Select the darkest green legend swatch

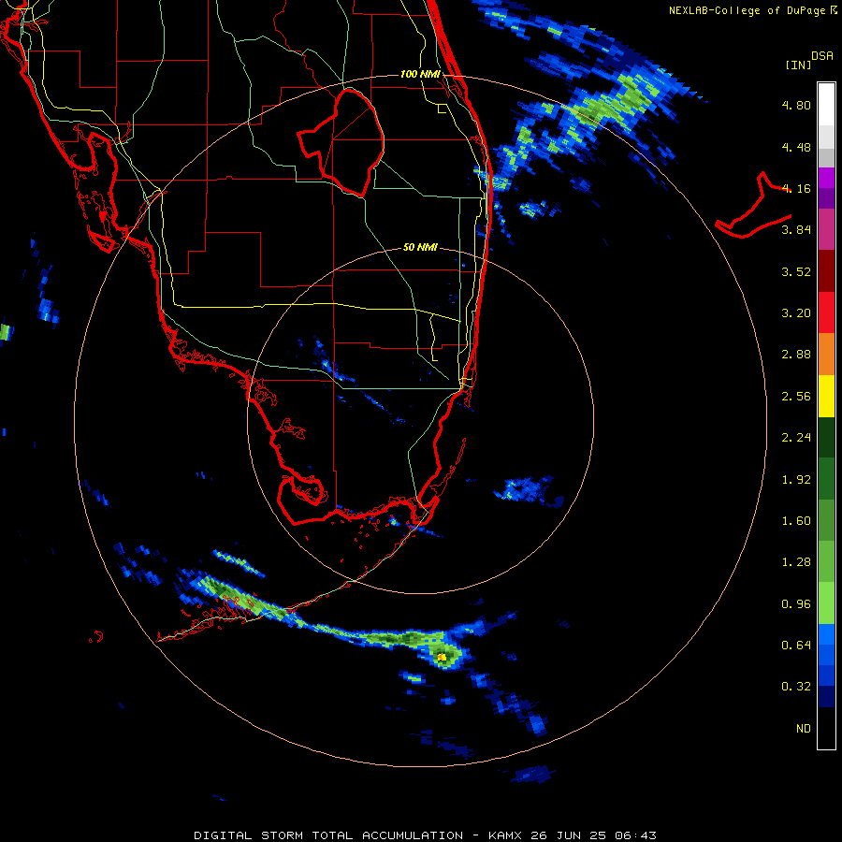(x=826, y=437)
